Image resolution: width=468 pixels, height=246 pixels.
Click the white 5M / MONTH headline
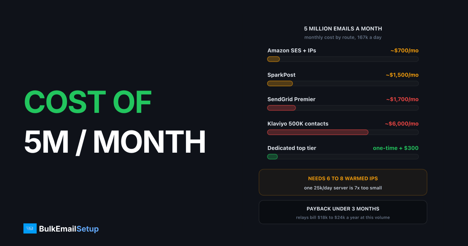[x=115, y=142]
